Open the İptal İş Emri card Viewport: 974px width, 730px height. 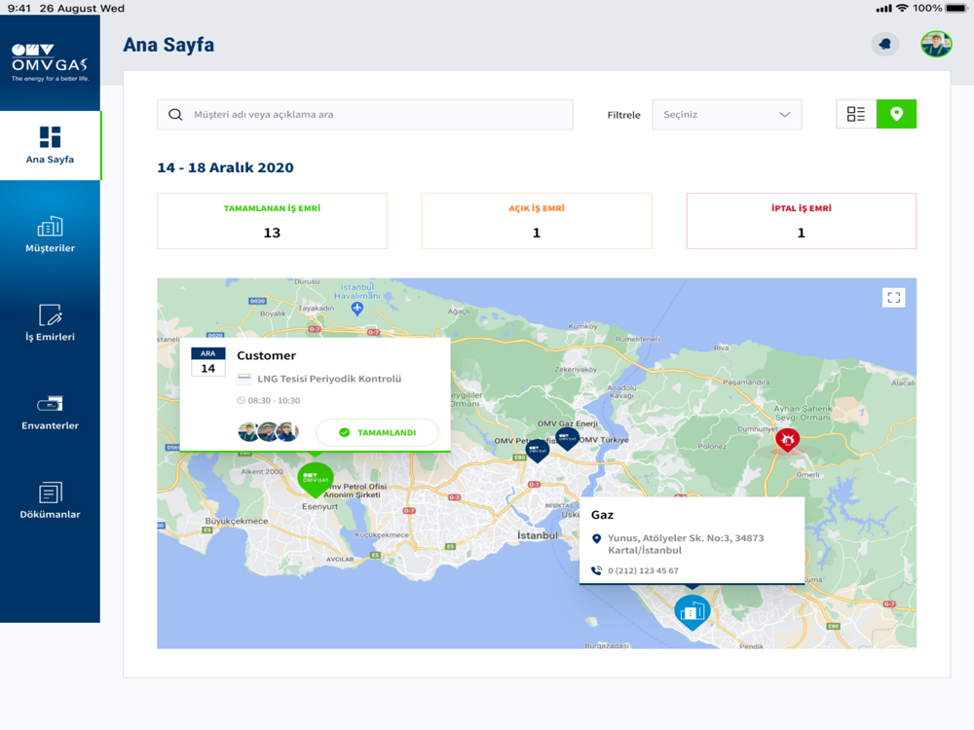(x=802, y=221)
